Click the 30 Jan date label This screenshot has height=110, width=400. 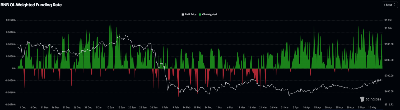[x=154, y=108]
